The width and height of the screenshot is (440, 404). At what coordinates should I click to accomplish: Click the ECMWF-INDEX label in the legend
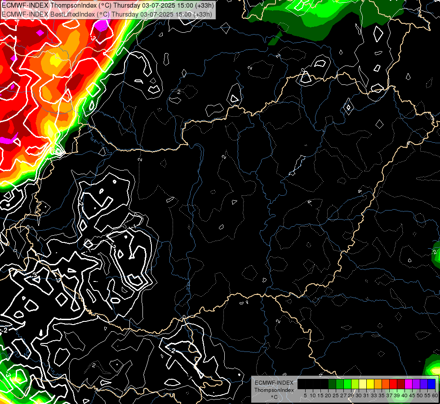click(x=274, y=383)
